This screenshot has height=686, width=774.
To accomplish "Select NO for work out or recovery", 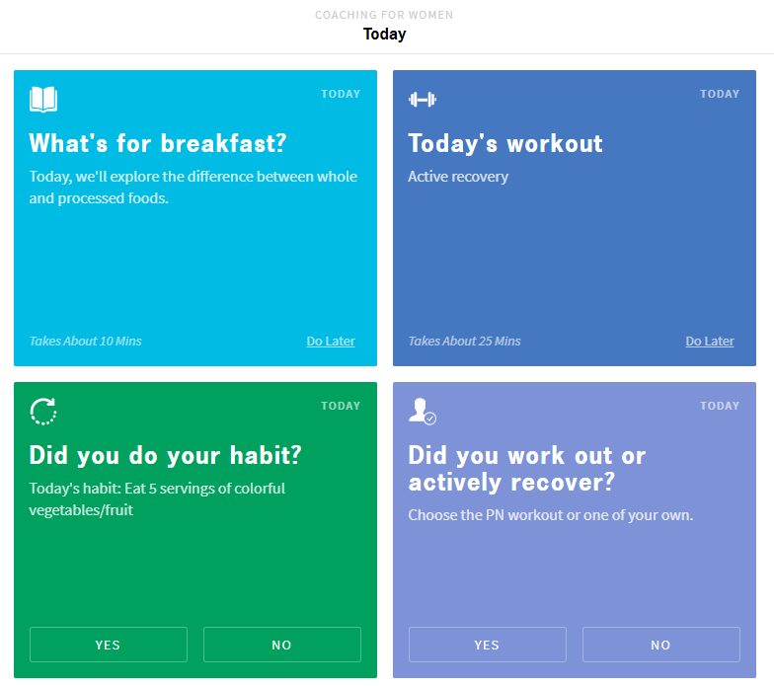I will point(661,645).
